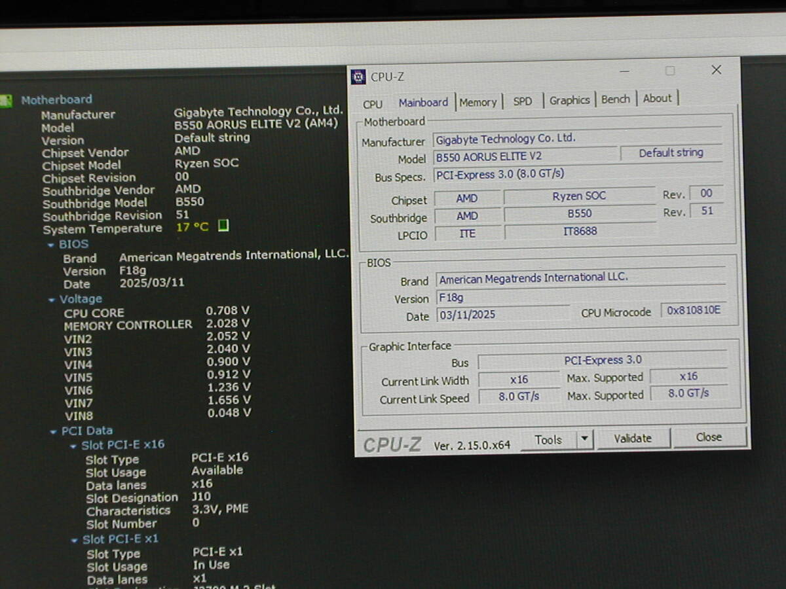
Task: Click the Slot Usage value In Use
Action: tap(211, 565)
